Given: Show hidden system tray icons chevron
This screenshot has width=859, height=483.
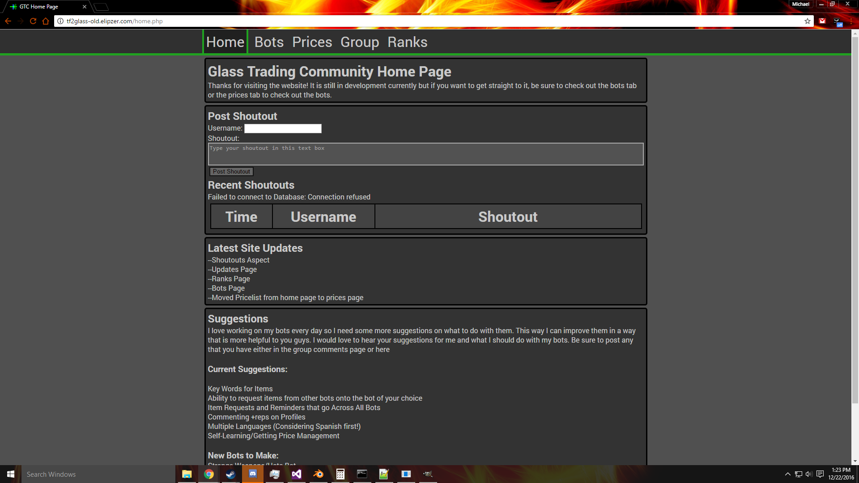Looking at the screenshot, I should (x=787, y=474).
